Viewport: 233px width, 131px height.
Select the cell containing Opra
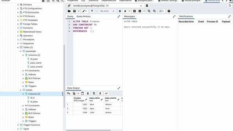96,108
